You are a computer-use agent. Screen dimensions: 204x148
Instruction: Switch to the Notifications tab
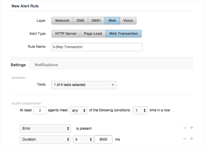[x=46, y=65]
